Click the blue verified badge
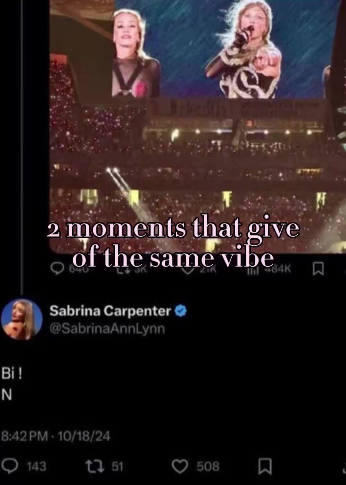The width and height of the screenshot is (346, 485). click(181, 311)
